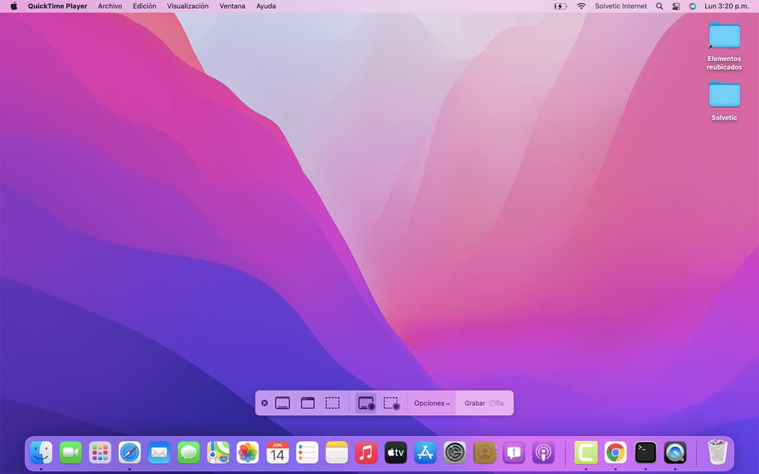Open System Preferences from the Dock

click(x=455, y=453)
